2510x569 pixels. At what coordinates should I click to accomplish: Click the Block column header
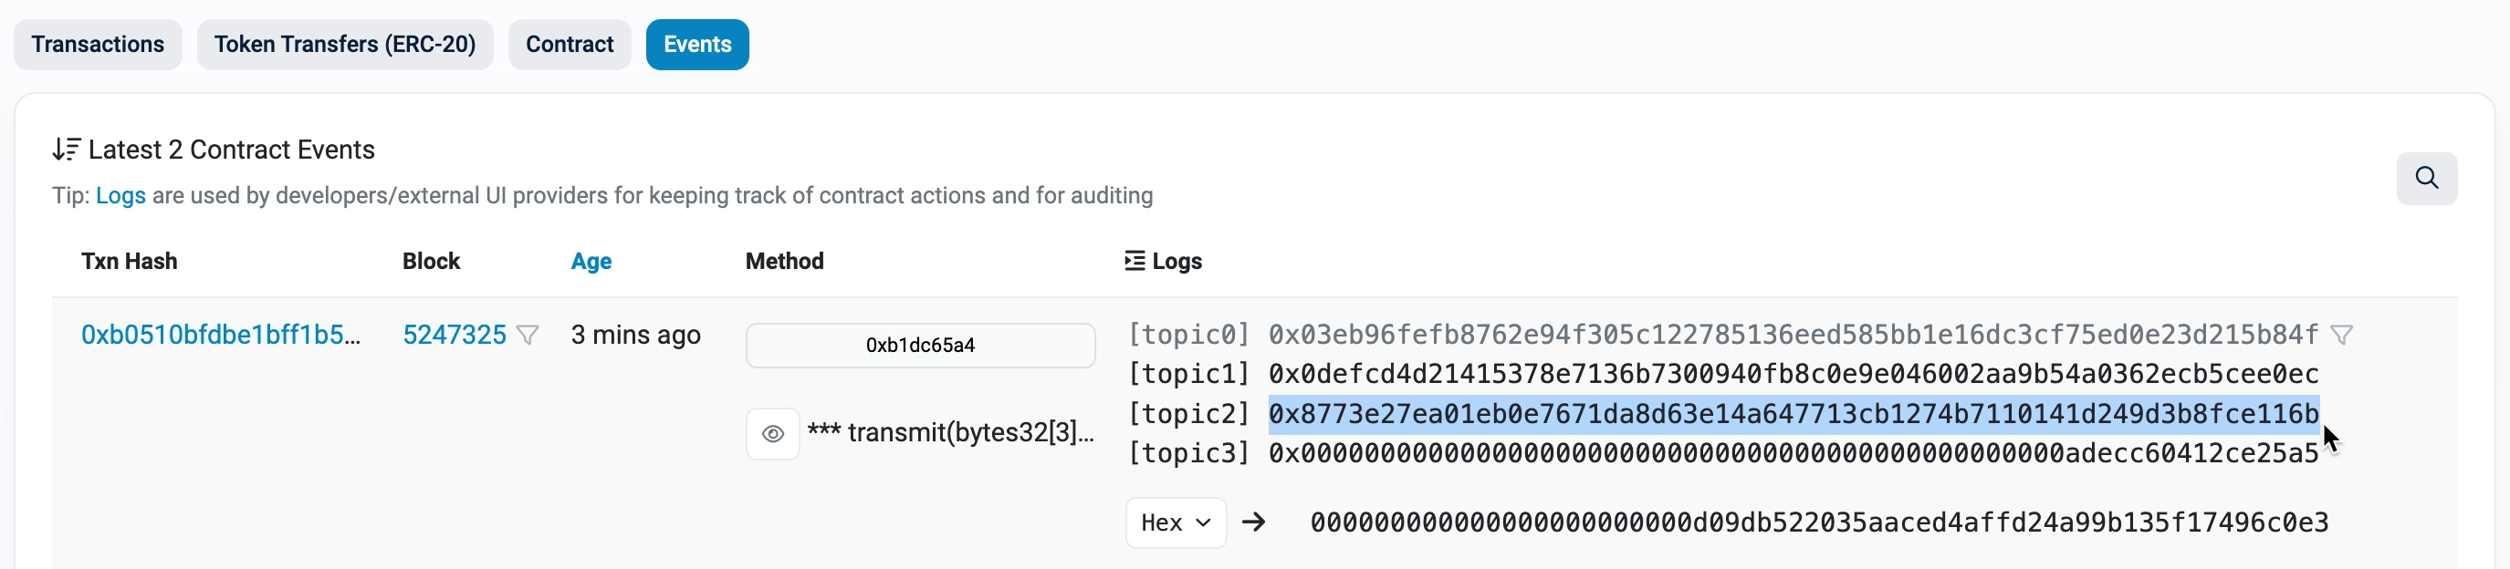click(x=431, y=261)
